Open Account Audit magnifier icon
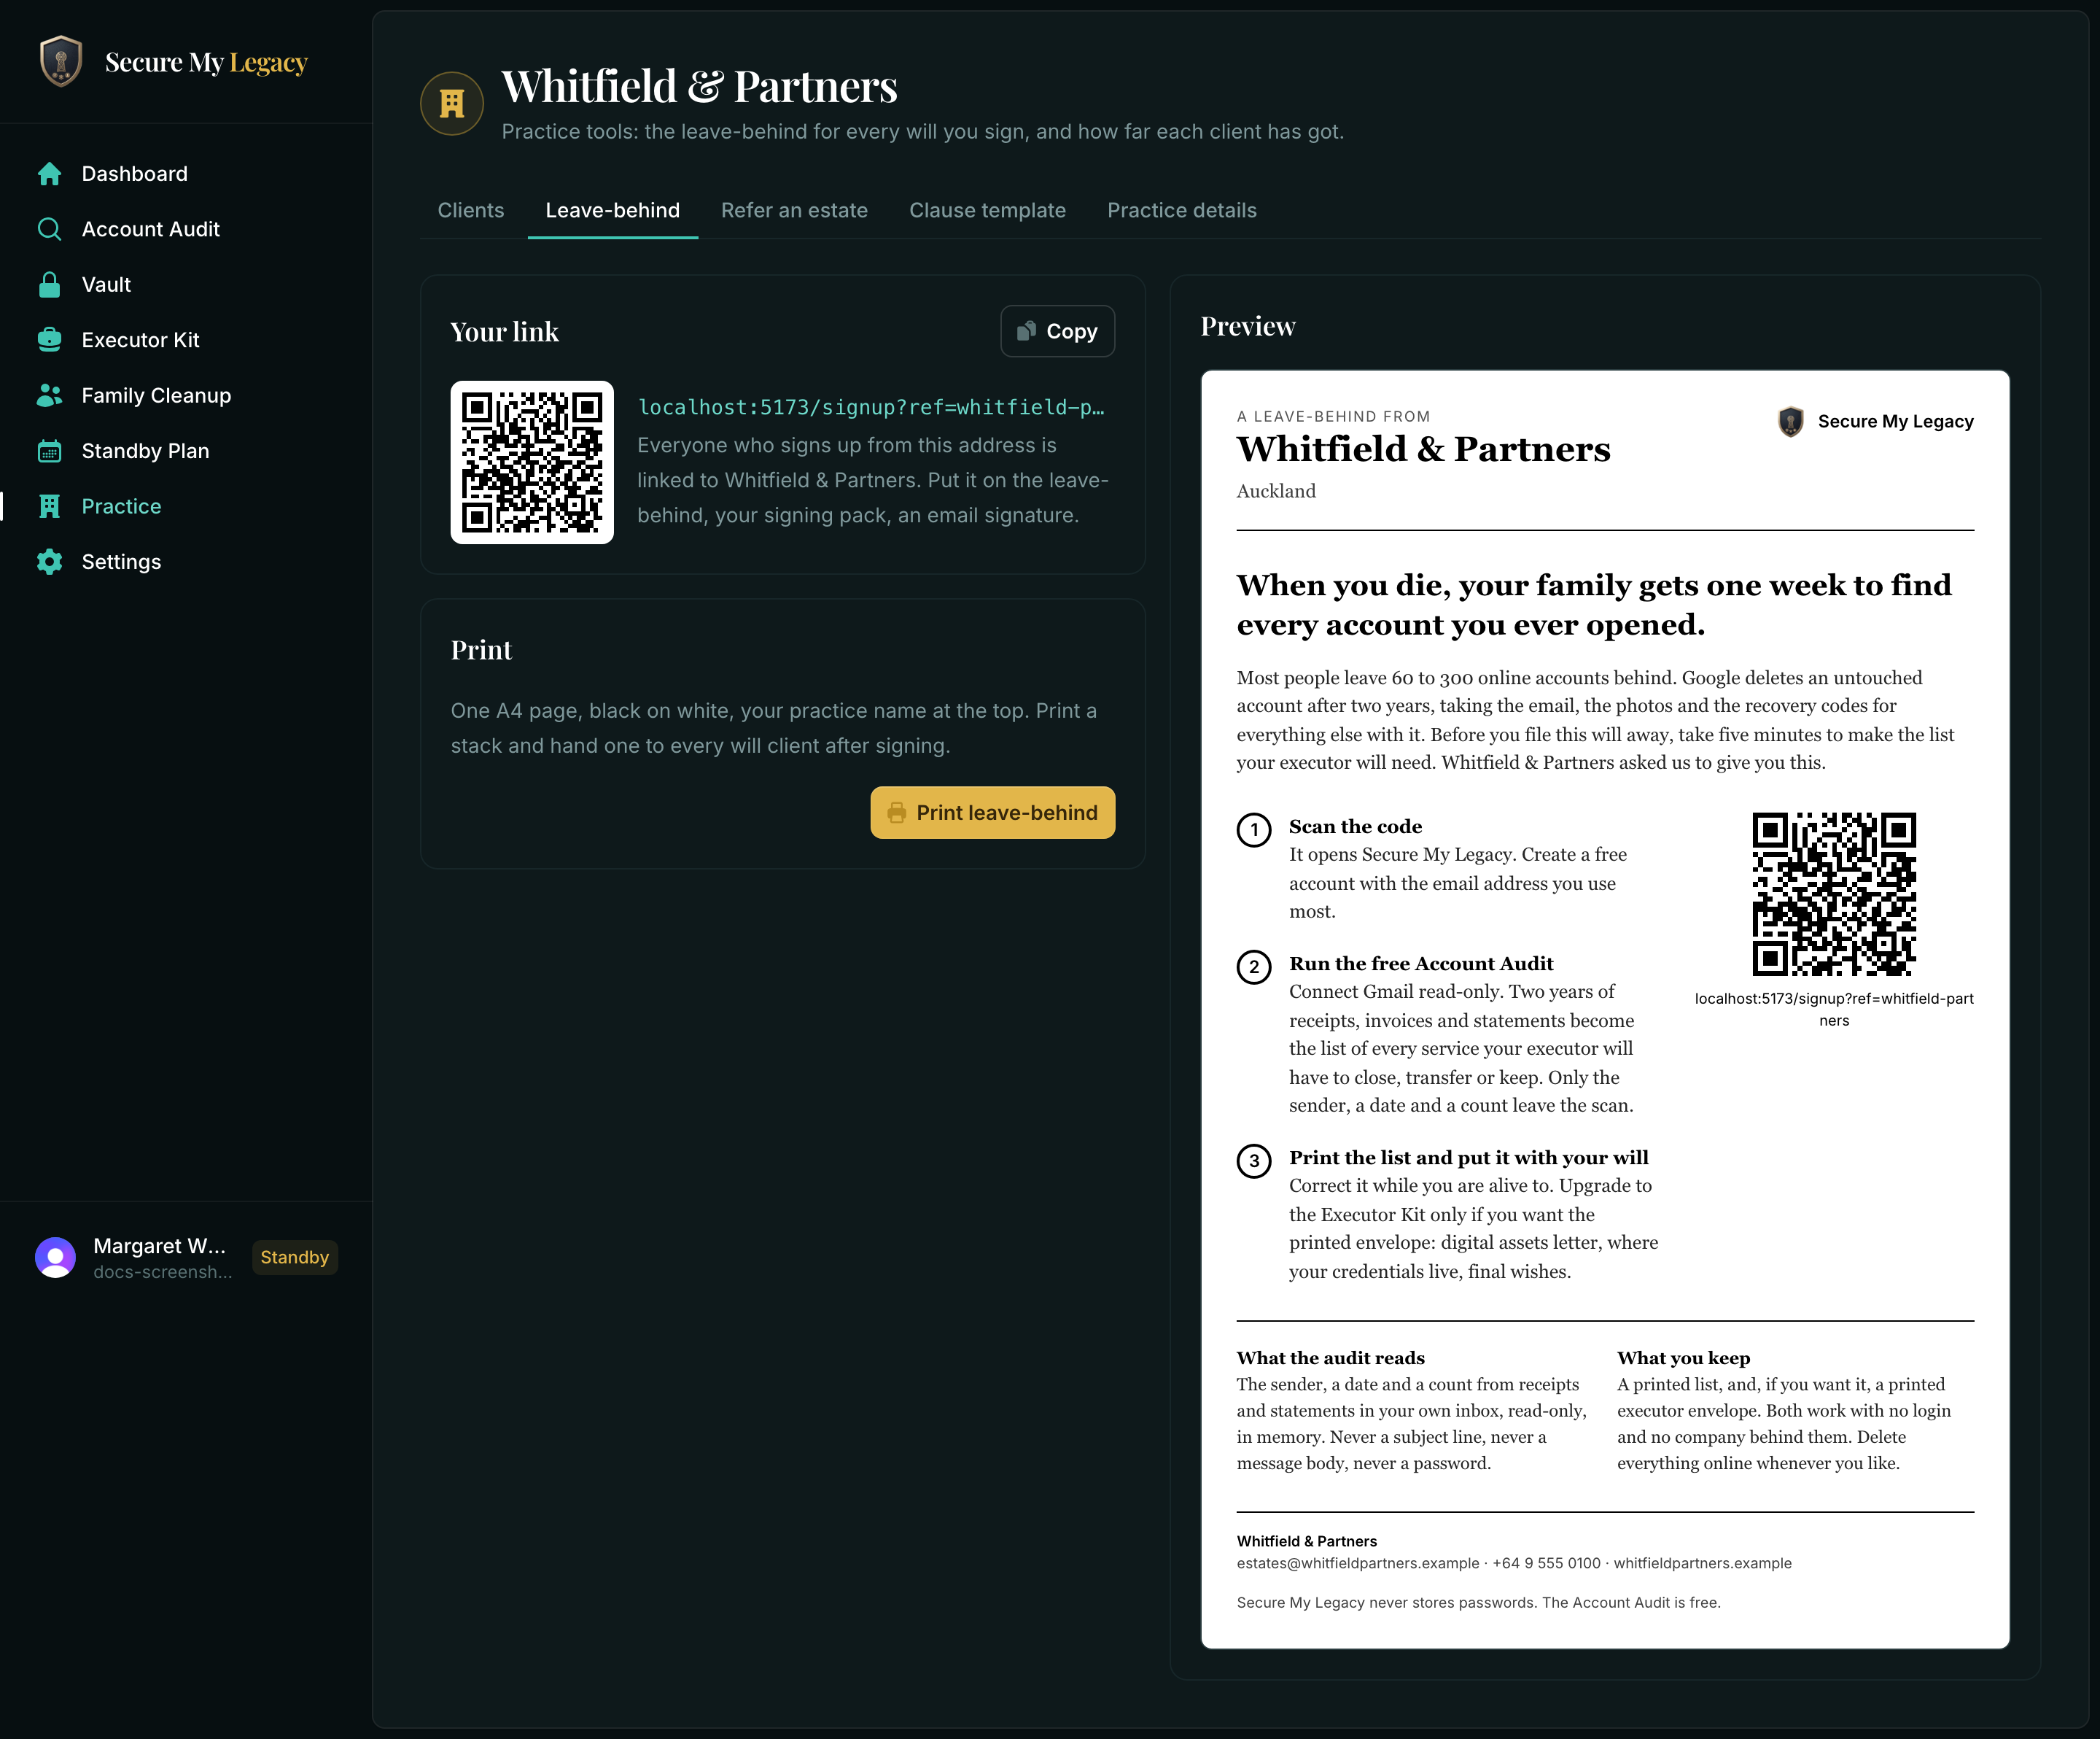The width and height of the screenshot is (2100, 1739). point(49,229)
